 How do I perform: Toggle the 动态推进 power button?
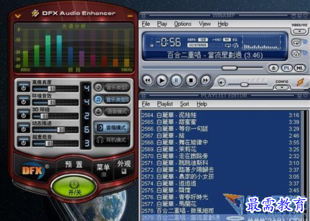coord(23,128)
